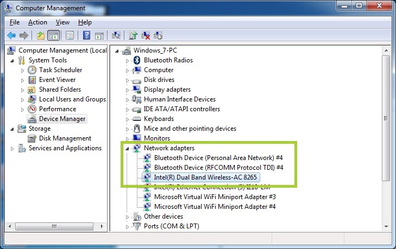Screen dimensions: 396x249
Task: Click the Disk Management icon
Action: (32, 138)
